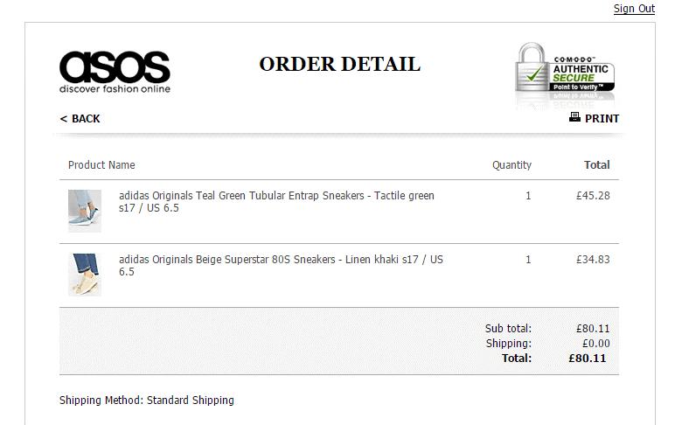
Task: Click the Quantity column header
Action: (511, 165)
